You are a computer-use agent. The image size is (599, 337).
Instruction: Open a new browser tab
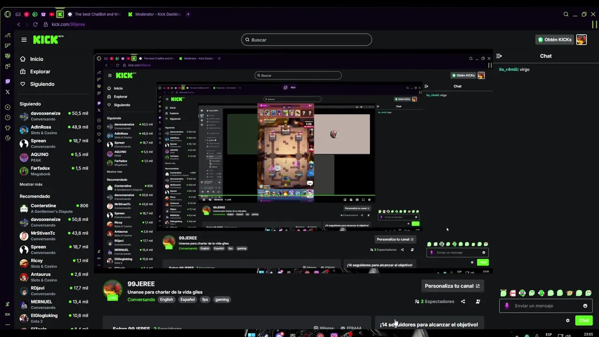tap(188, 14)
